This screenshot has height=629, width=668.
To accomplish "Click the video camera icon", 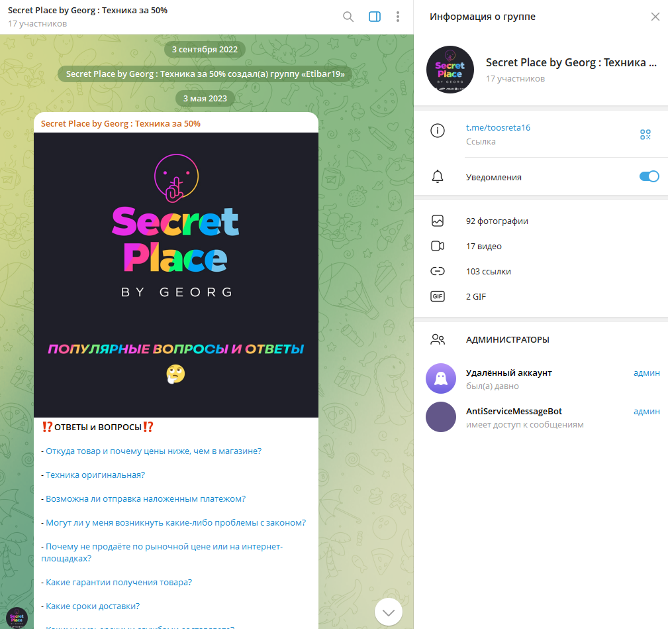I will click(438, 246).
